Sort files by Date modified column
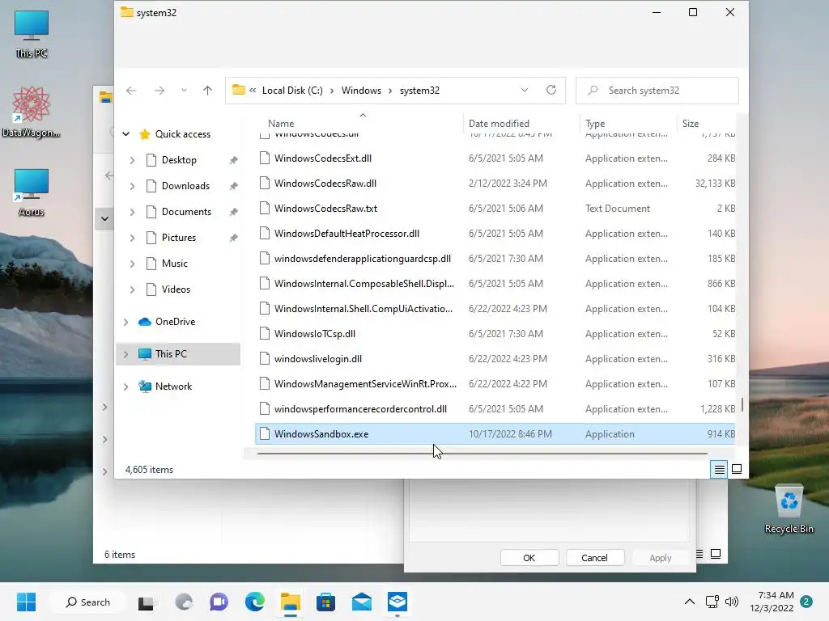Viewport: 829px width, 621px height. [x=499, y=124]
